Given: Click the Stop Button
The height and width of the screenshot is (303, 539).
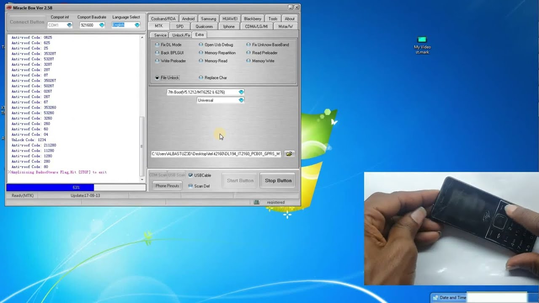Looking at the screenshot, I should click(278, 181).
